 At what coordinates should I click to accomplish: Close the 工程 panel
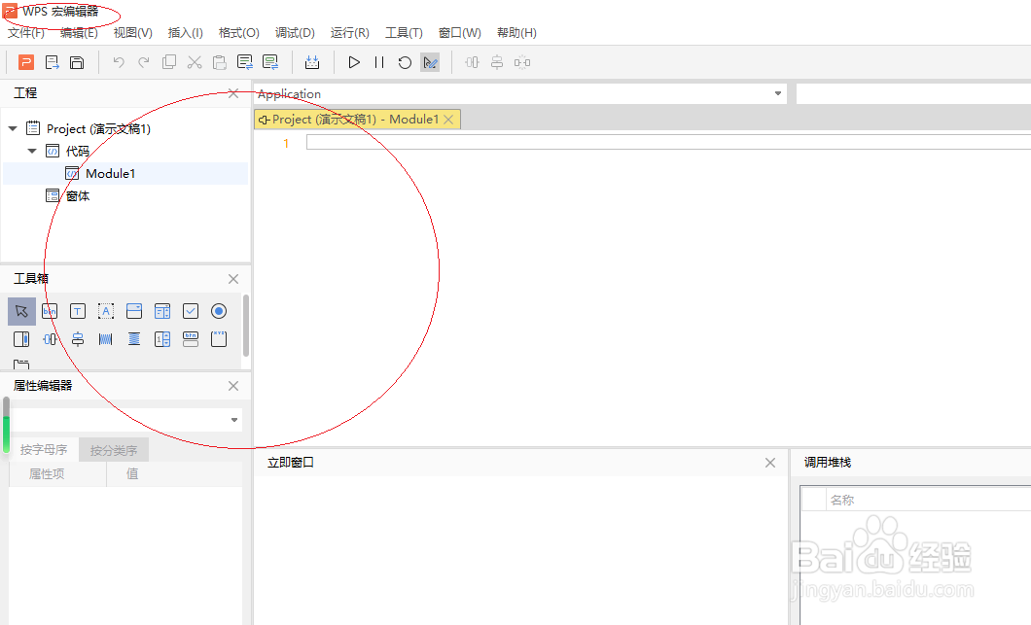[233, 93]
